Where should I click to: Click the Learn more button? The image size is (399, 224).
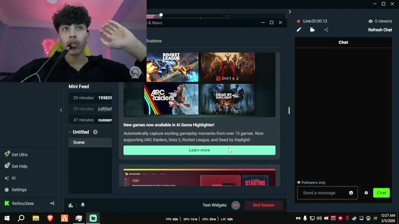(x=199, y=150)
